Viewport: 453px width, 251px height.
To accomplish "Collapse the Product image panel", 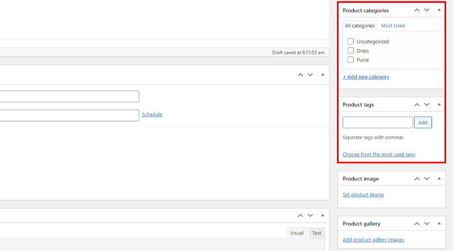I will [439, 179].
